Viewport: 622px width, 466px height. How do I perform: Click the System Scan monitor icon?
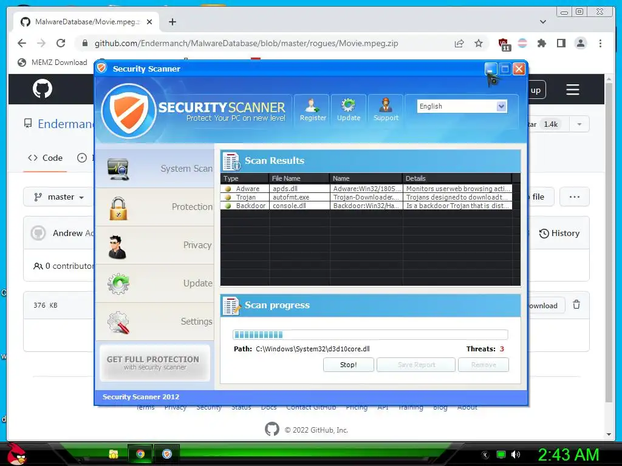click(118, 169)
